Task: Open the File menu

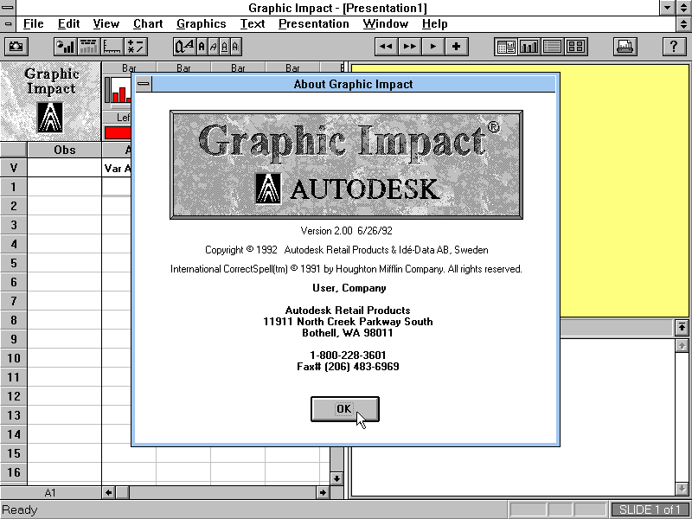Action: tap(33, 24)
